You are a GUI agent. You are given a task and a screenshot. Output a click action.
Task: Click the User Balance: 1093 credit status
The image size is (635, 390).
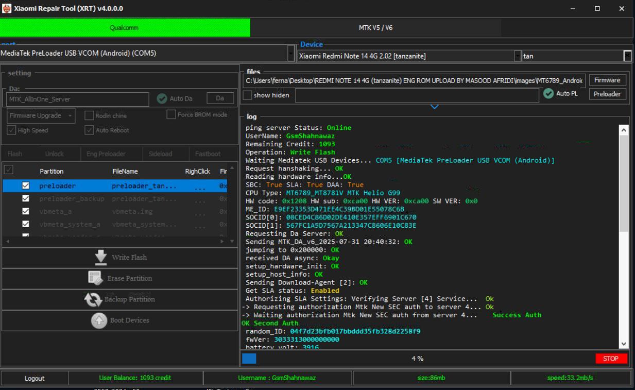(135, 378)
